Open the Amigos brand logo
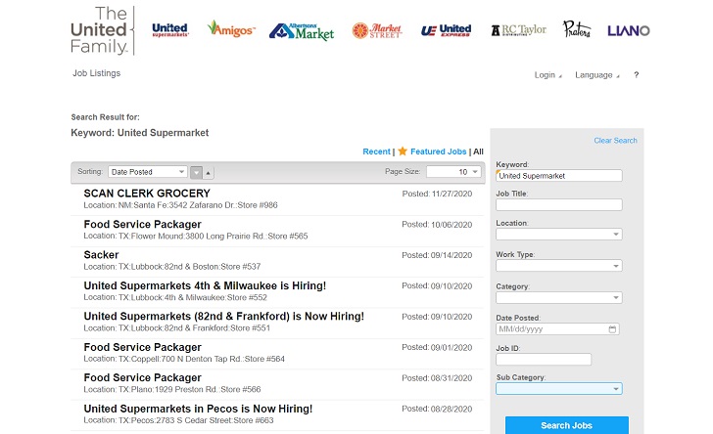Screen dimensions: 713x434 click(231, 28)
